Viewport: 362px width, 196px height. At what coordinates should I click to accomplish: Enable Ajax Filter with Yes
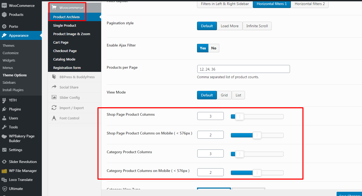click(x=203, y=48)
